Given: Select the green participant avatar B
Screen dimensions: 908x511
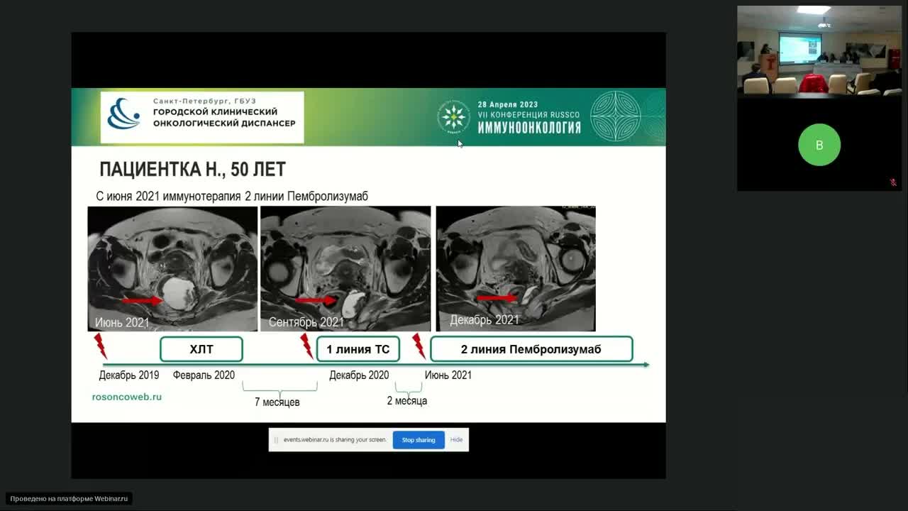Looking at the screenshot, I should [819, 145].
